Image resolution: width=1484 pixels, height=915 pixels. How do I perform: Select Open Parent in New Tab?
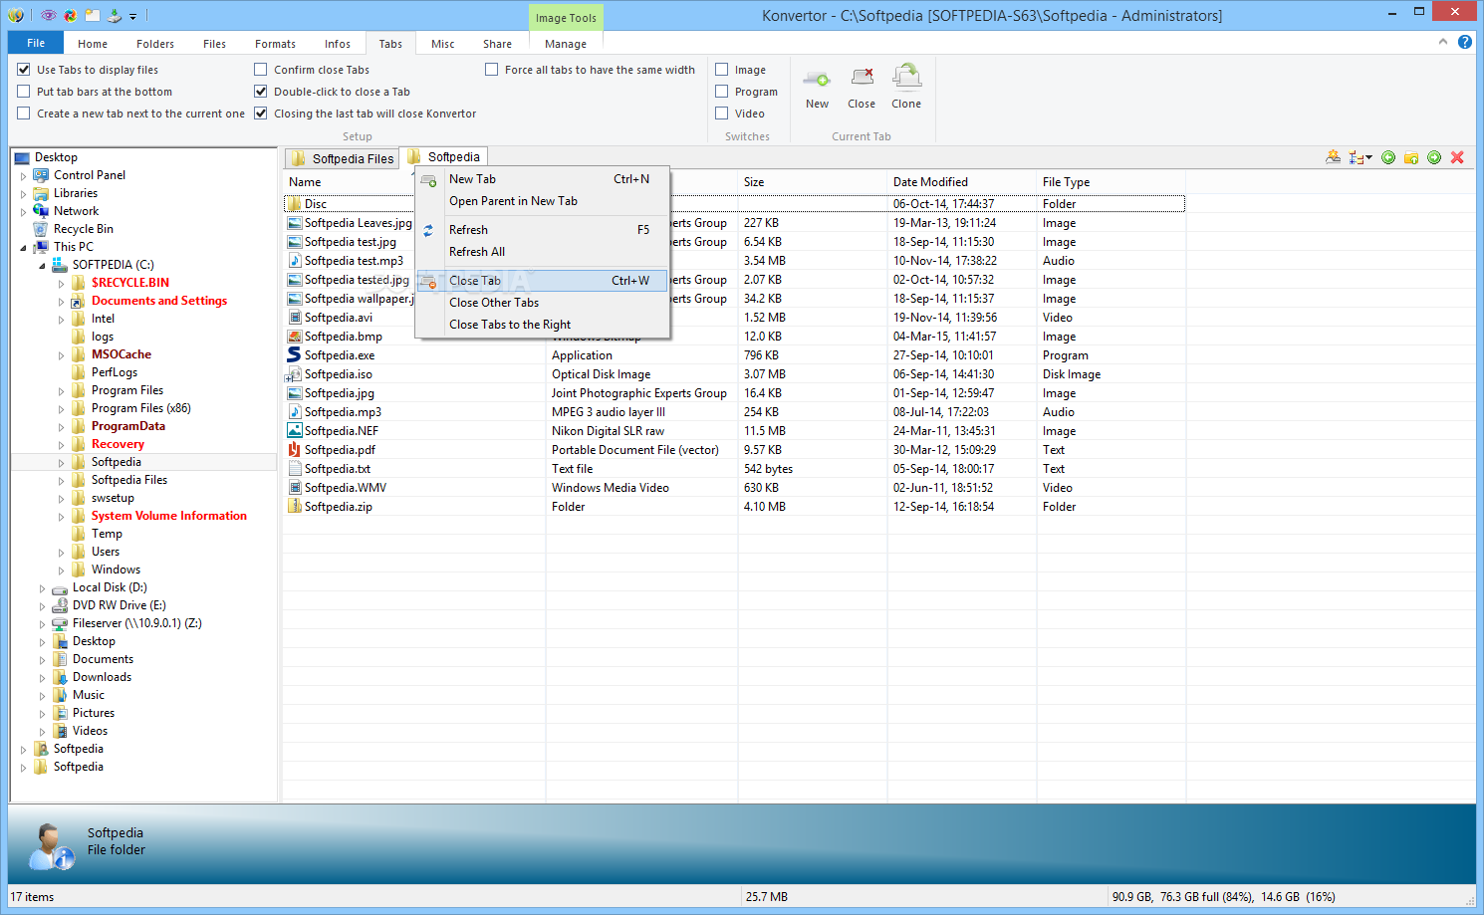[x=542, y=201]
